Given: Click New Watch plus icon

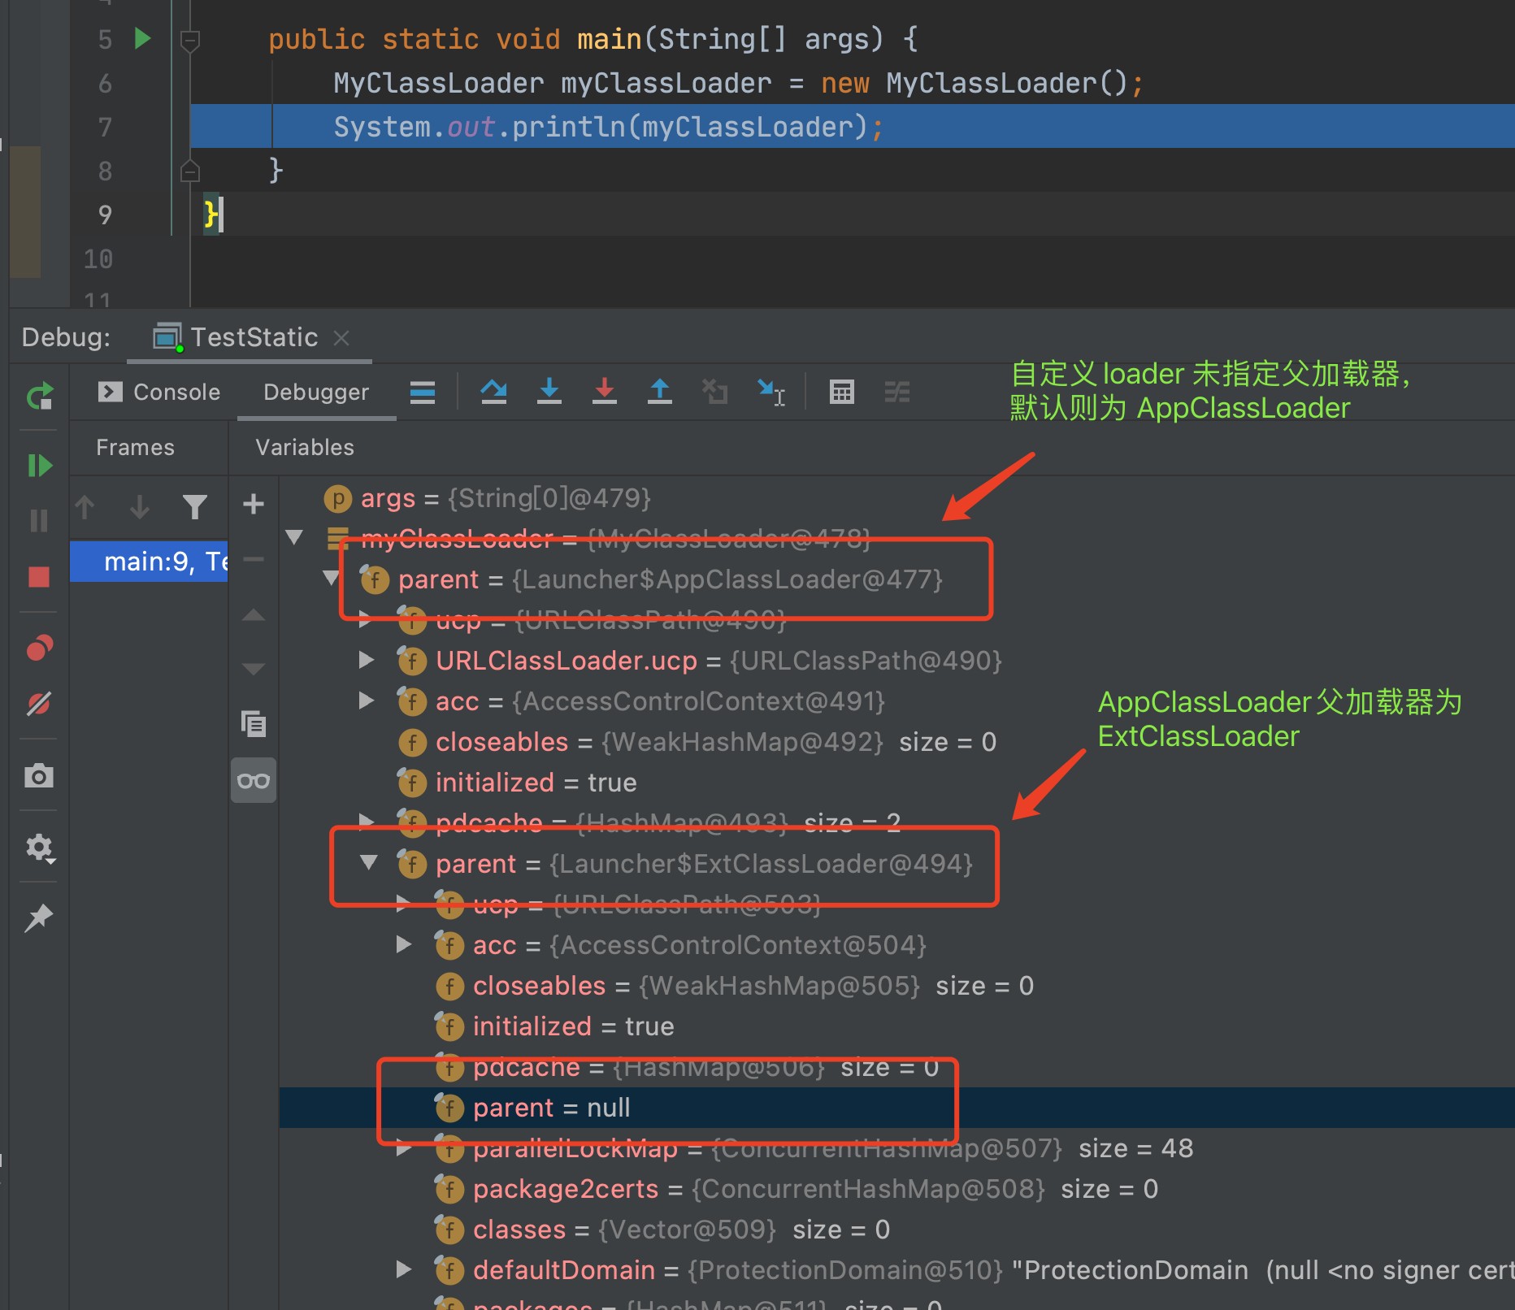Looking at the screenshot, I should click(254, 504).
